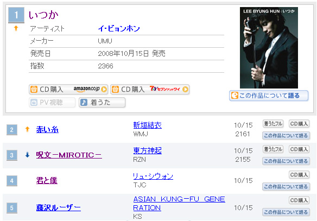This screenshot has height=221, width=317.
Task: Open artist link 東方神起
Action: (148, 150)
